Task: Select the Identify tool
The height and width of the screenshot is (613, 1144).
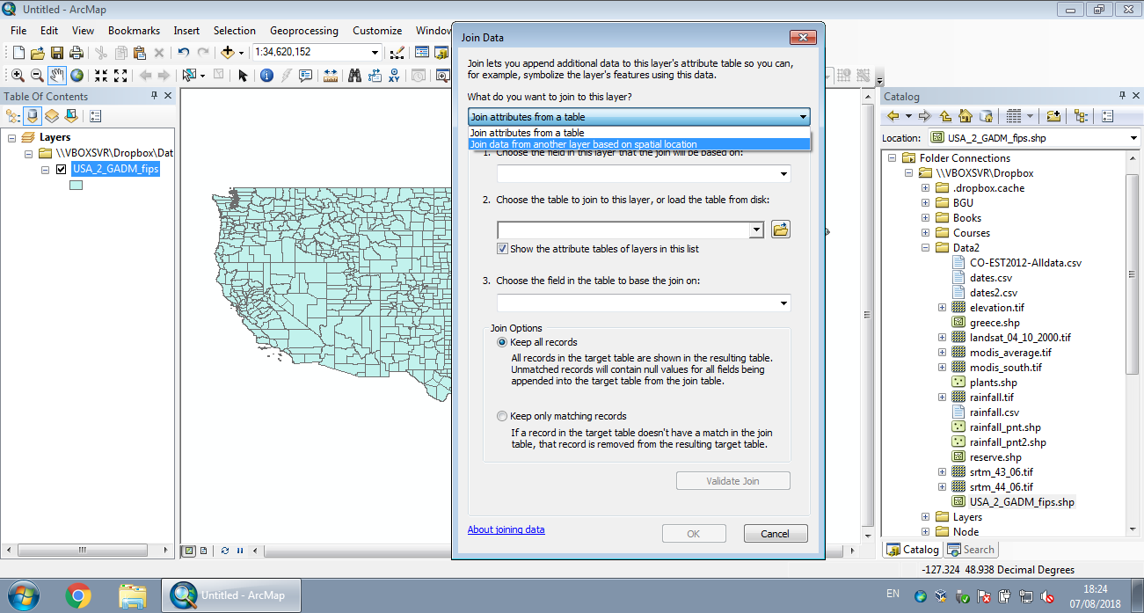Action: (266, 75)
